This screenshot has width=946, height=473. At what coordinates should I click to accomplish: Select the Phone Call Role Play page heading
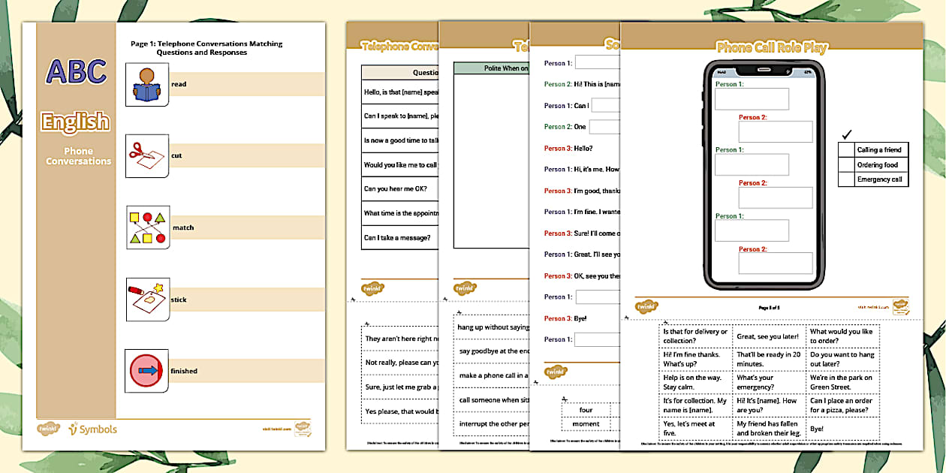point(772,47)
